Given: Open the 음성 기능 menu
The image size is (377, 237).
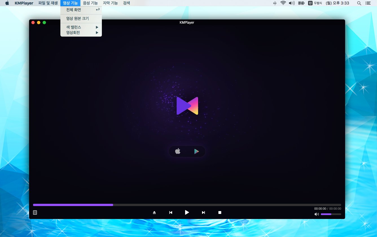Looking at the screenshot, I should [90, 3].
